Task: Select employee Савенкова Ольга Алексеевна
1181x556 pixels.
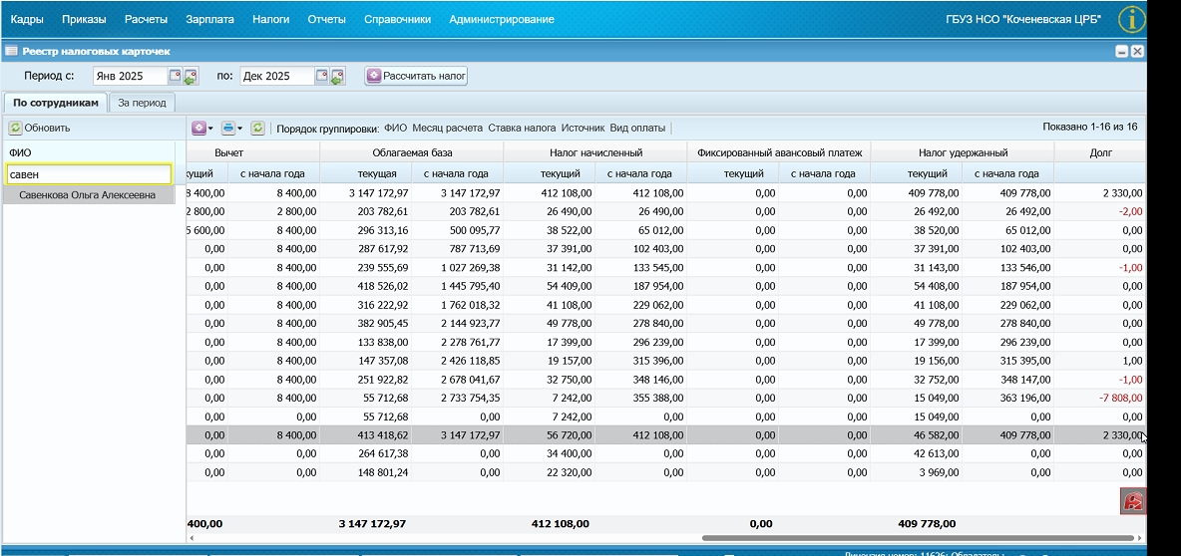Action: (x=88, y=195)
